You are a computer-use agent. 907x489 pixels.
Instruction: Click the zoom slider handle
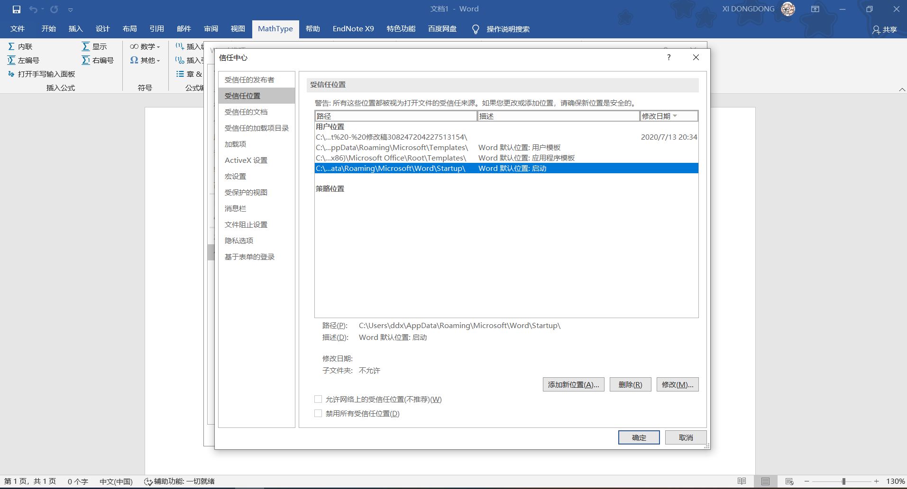[843, 481]
